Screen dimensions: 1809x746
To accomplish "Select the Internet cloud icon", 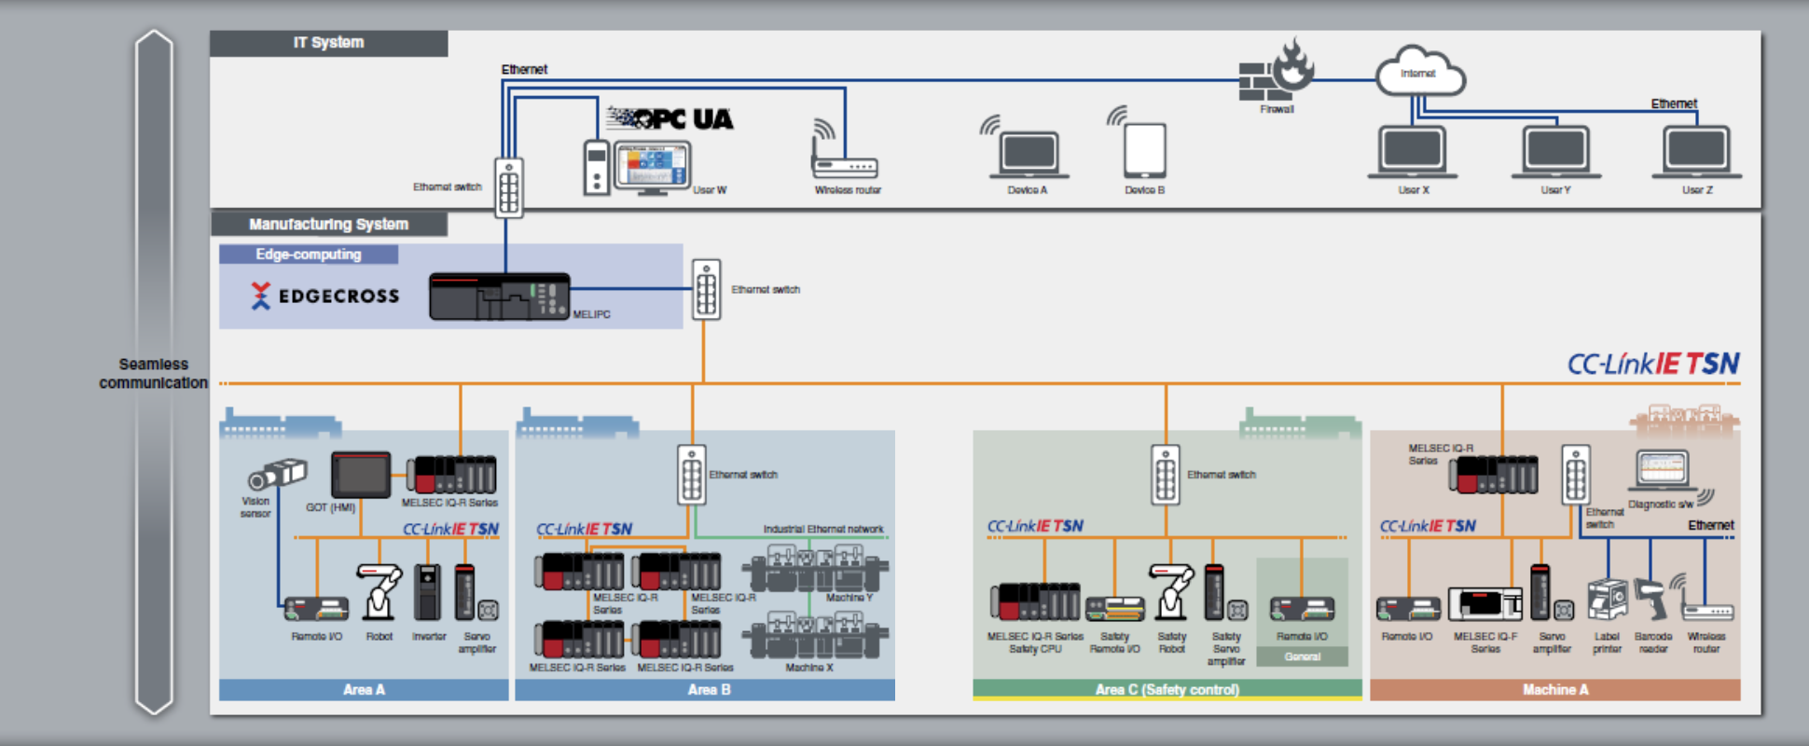I will point(1419,72).
